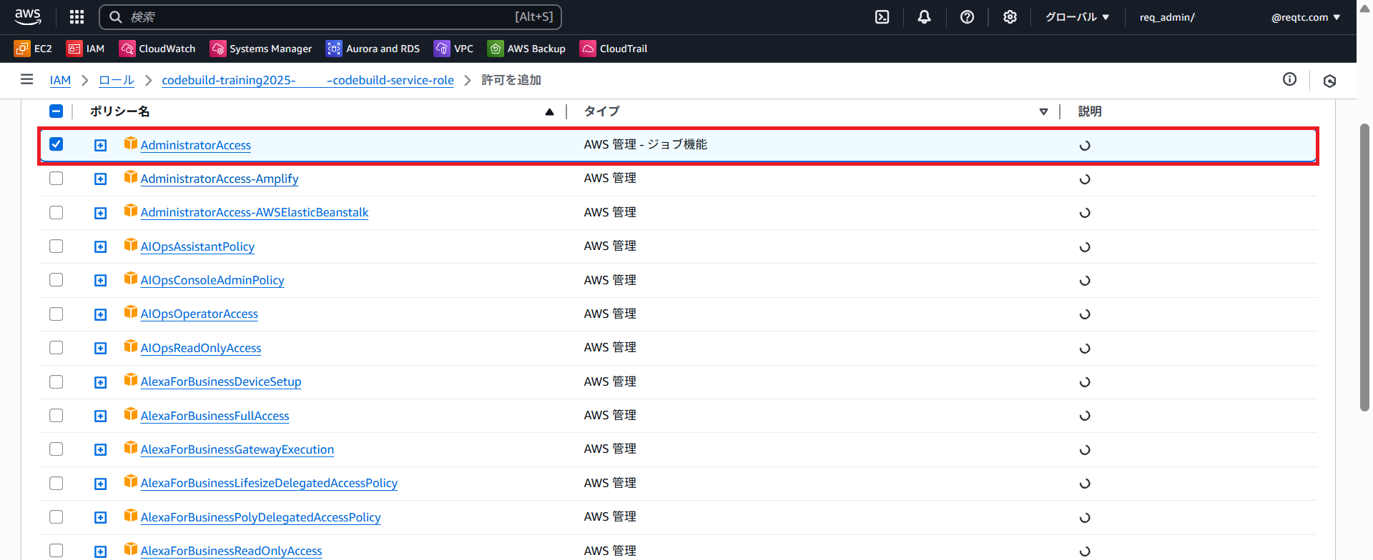Go to IAM breadcrumb
The image size is (1373, 560).
(60, 80)
